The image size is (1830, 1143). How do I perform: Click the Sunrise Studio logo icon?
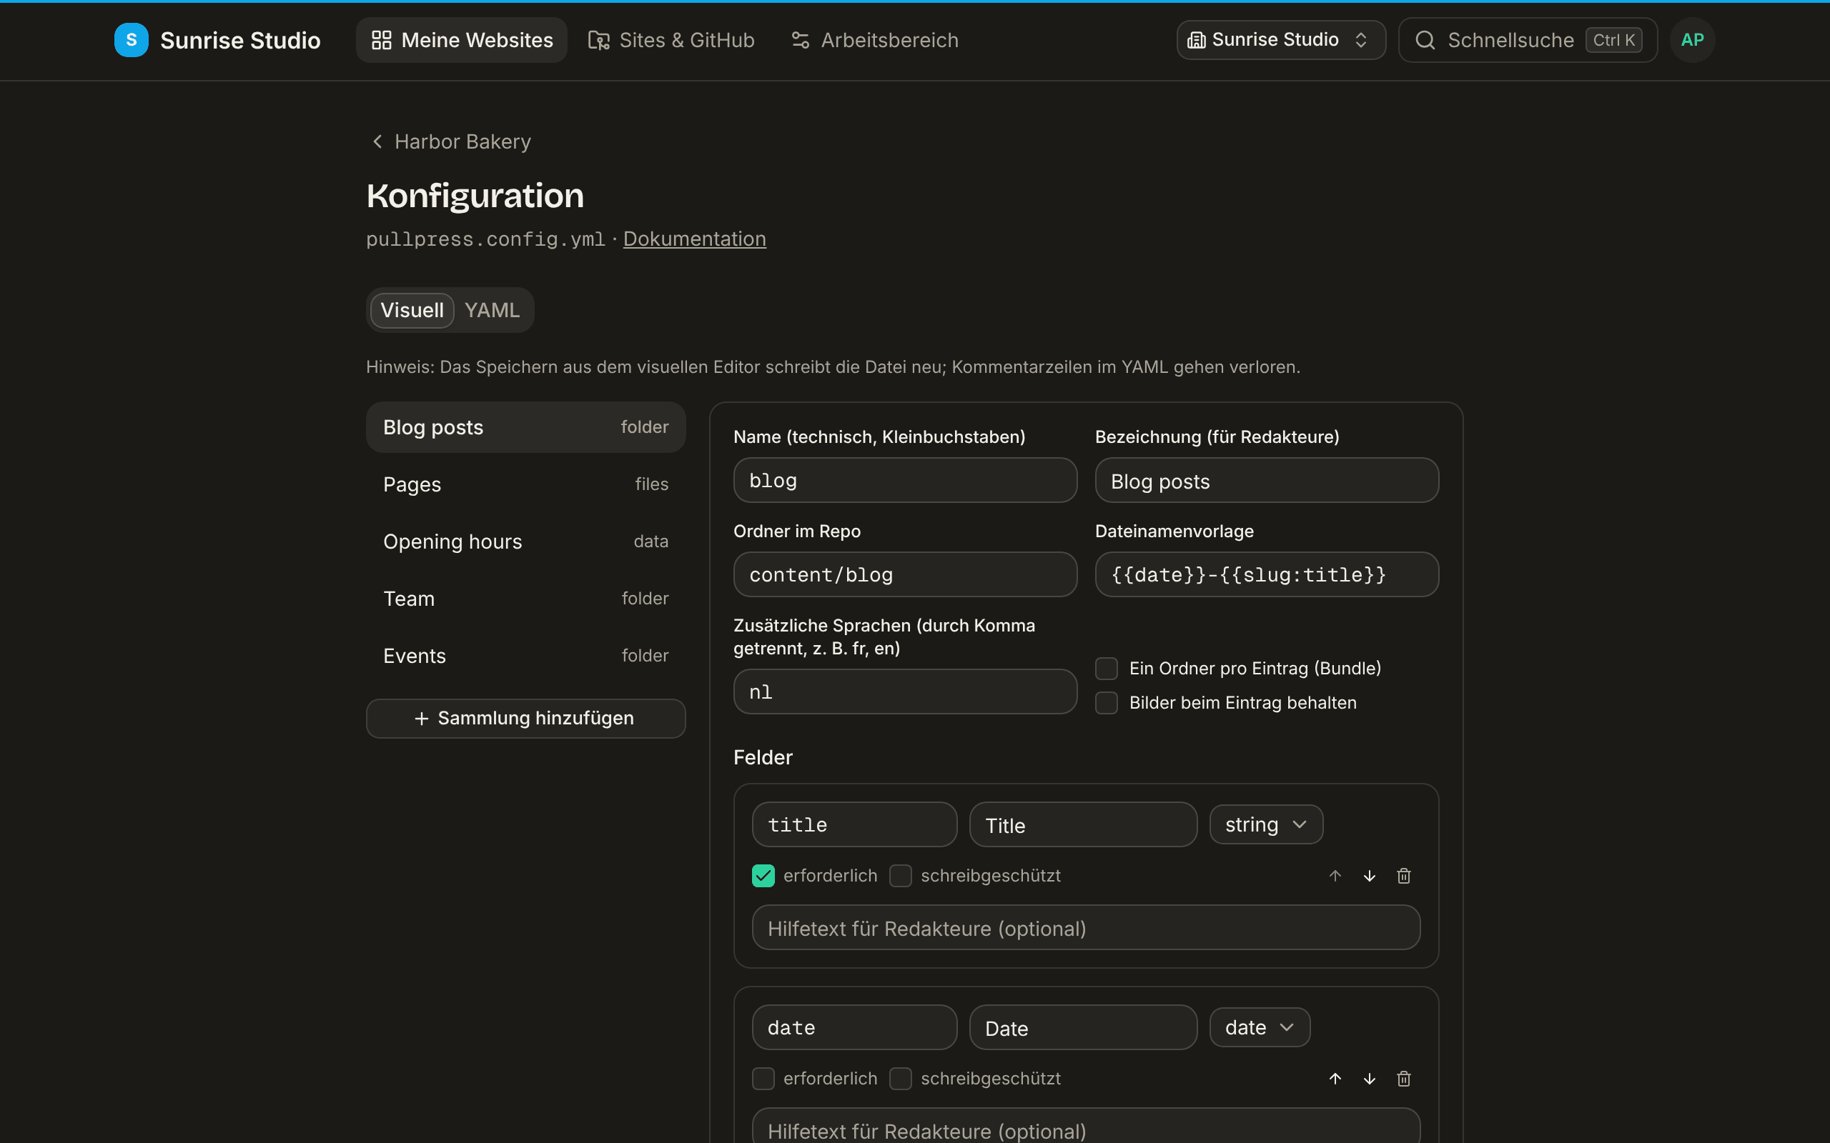(131, 40)
